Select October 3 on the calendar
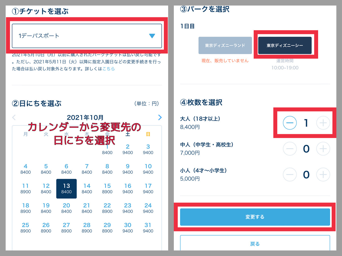Screen dimensions: 342x256 pyautogui.click(x=148, y=149)
